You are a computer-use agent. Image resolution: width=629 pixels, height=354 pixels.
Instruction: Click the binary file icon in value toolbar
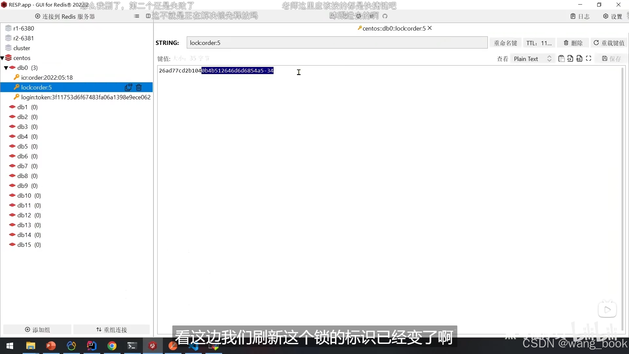point(580,59)
